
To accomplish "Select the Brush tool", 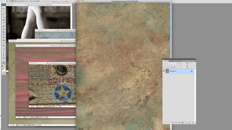I will tap(3, 29).
